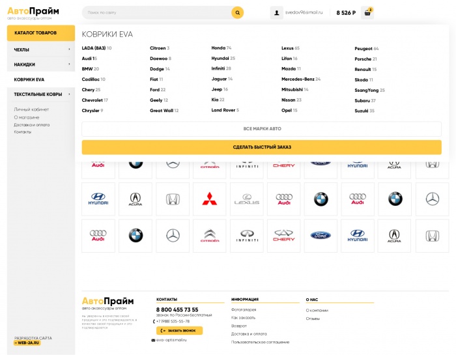The image size is (456, 355).
Task: Click the Infiniti logo in bottom row
Action: pyautogui.click(x=246, y=235)
